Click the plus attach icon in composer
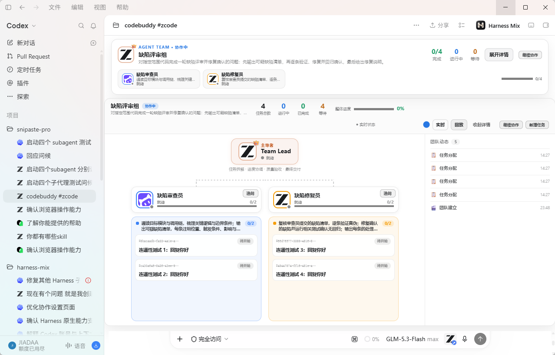Screen dimensions: 555x355 180,339
